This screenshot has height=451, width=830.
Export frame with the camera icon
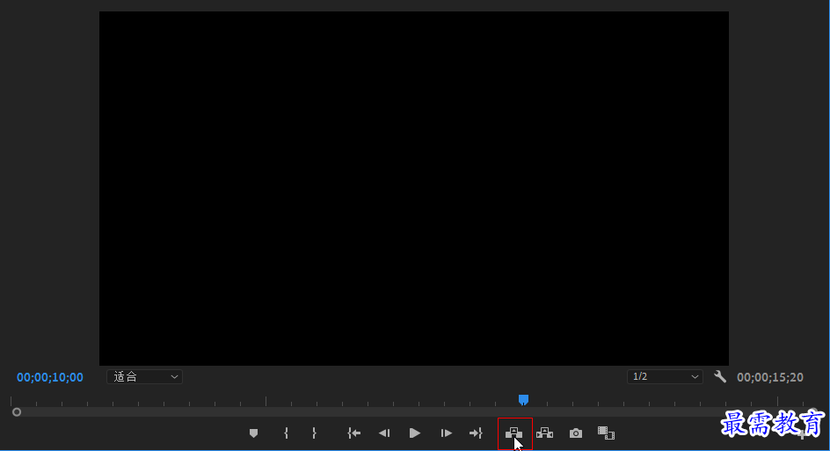[x=575, y=433]
